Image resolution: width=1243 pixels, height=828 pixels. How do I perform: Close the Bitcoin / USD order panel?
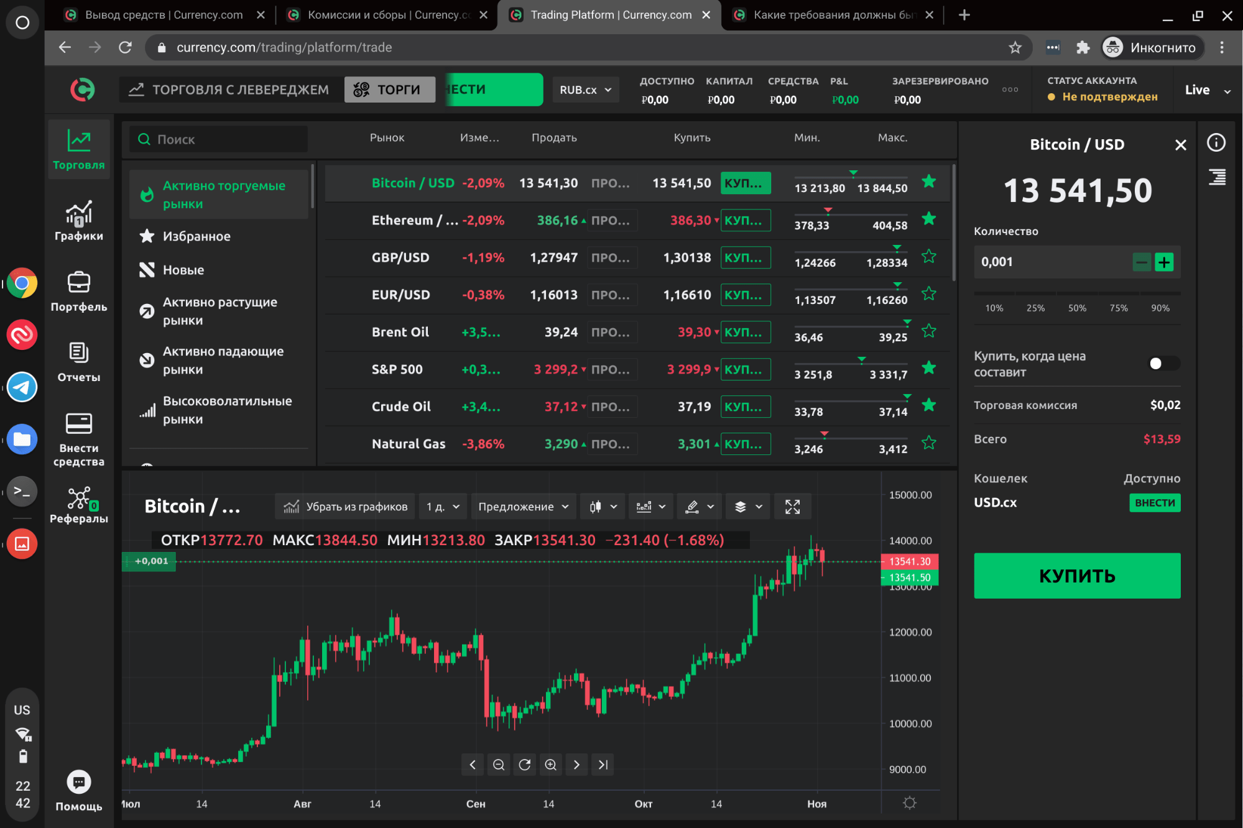tap(1180, 145)
